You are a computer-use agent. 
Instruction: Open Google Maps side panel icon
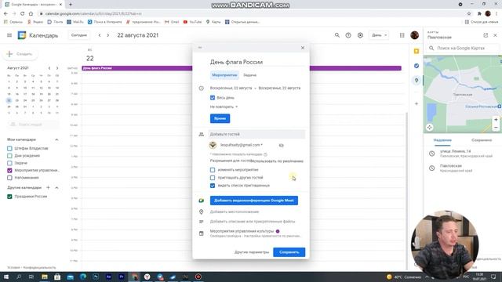(x=417, y=80)
